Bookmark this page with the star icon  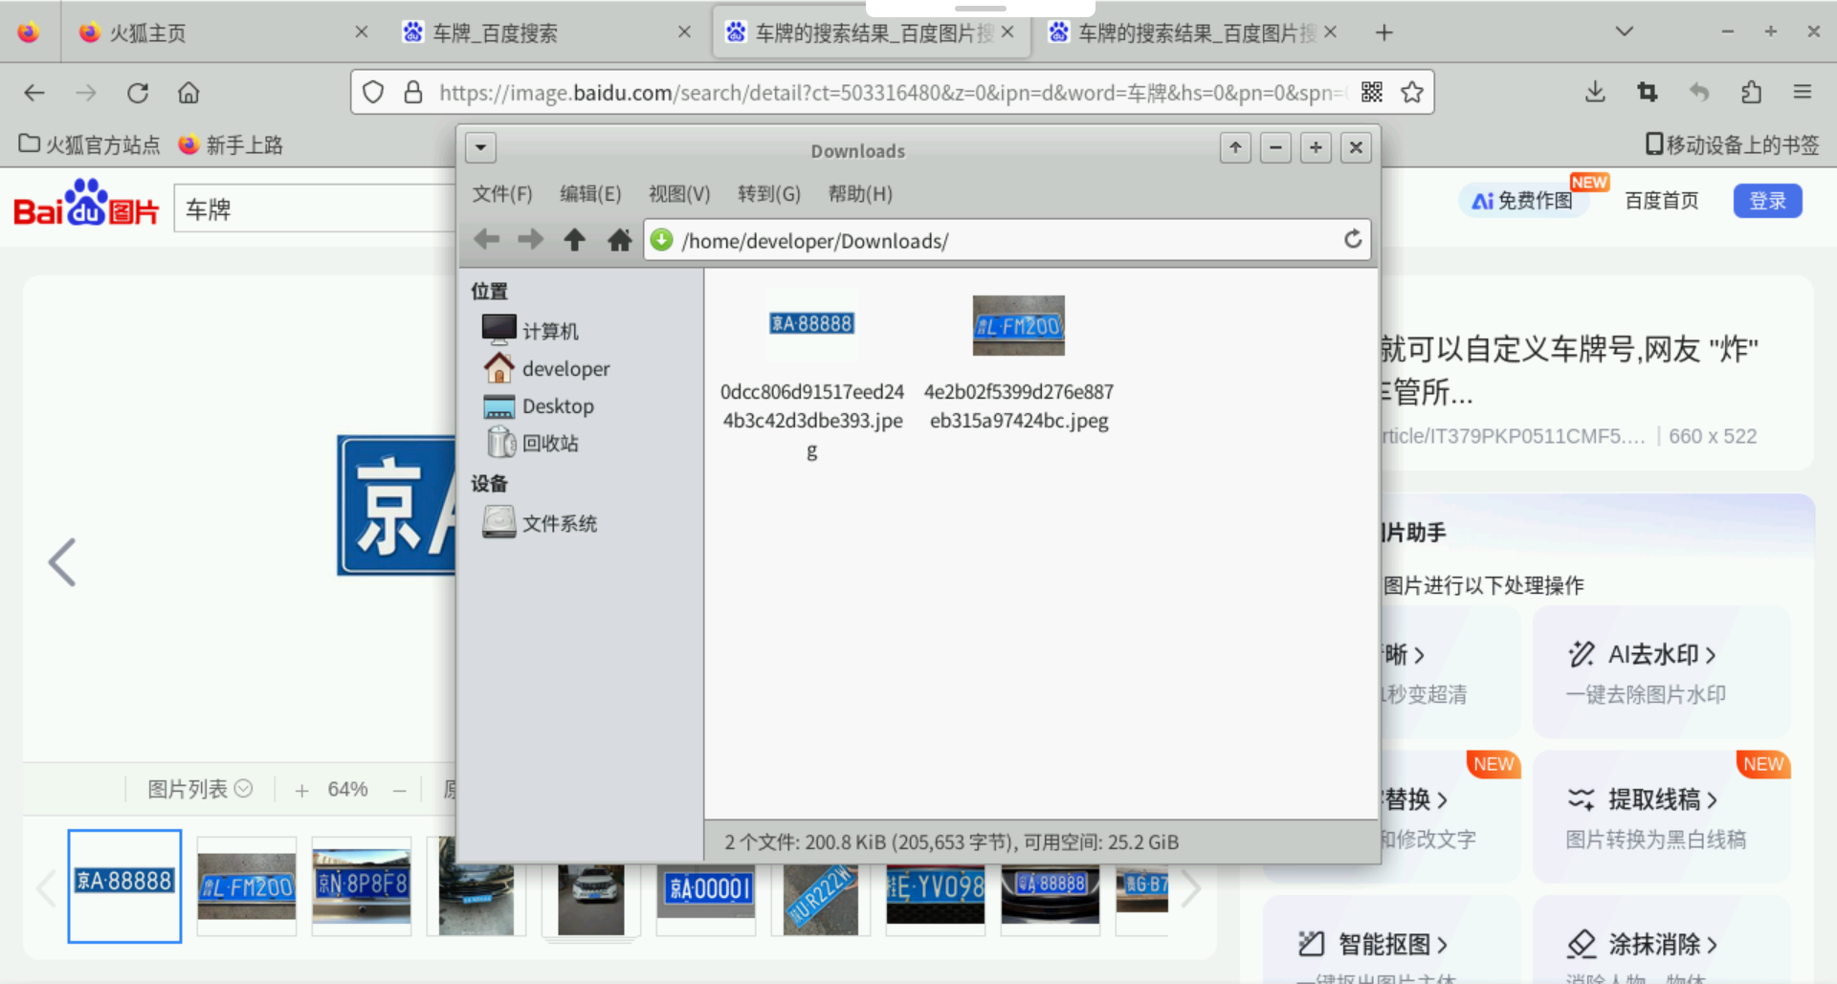1412,92
